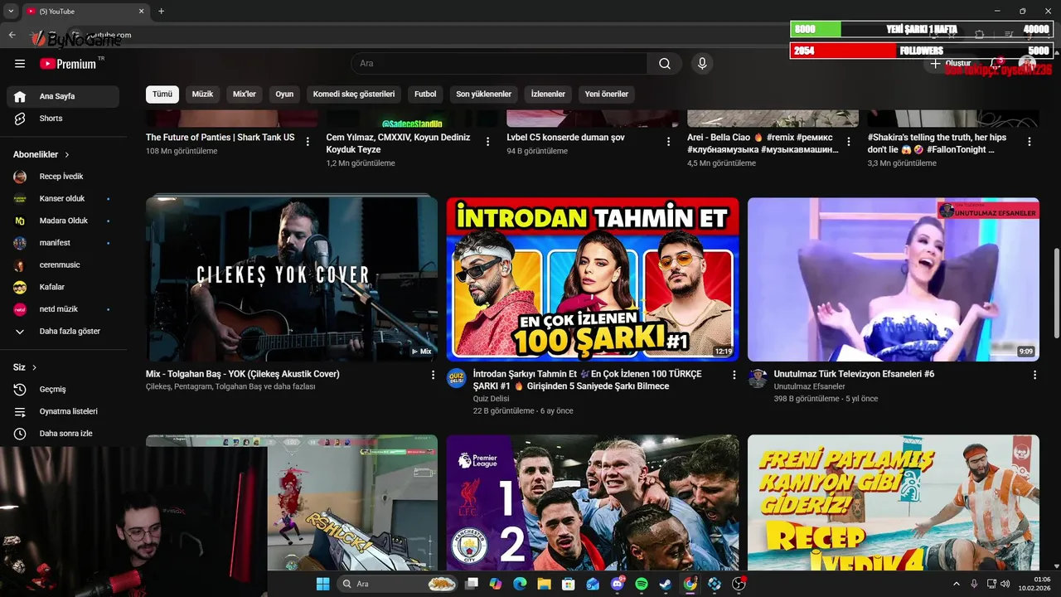The width and height of the screenshot is (1061, 597).
Task: Open options for Arei - Bella Ciao video
Action: (849, 142)
